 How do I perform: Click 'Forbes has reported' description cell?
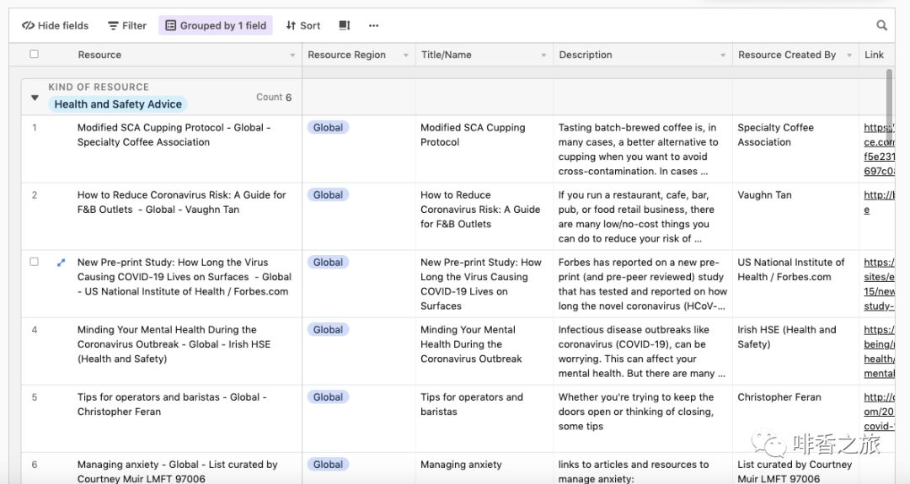(x=642, y=284)
